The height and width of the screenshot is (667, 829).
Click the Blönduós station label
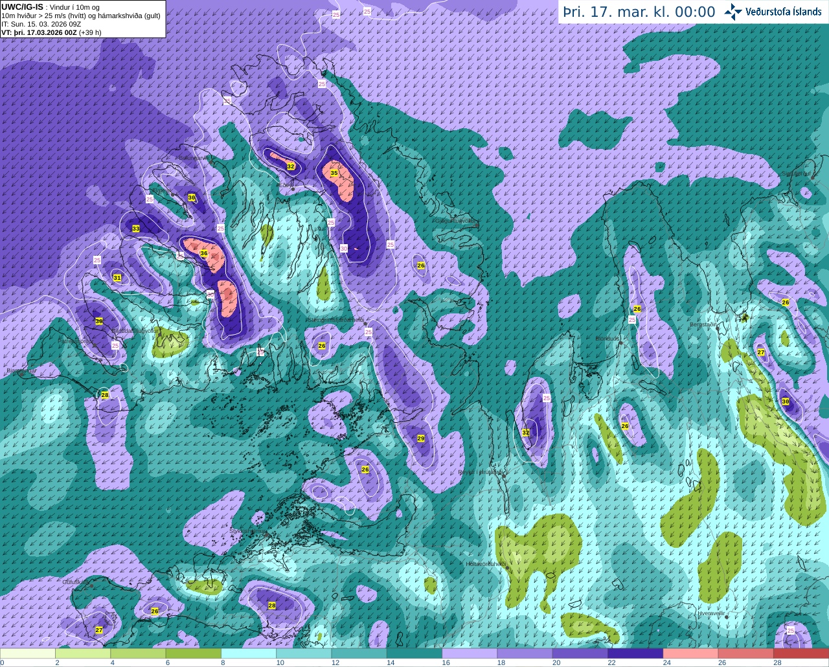pyautogui.click(x=608, y=339)
